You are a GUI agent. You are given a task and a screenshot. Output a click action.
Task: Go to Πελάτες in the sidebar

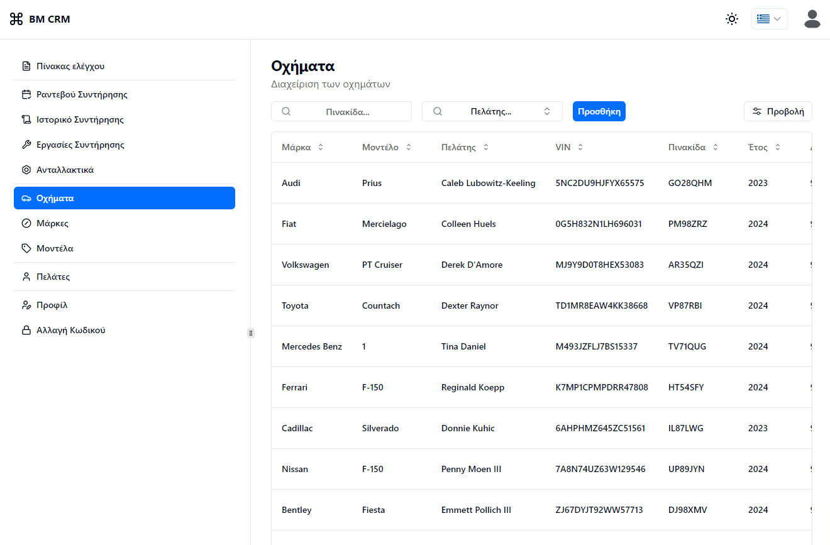(124, 277)
